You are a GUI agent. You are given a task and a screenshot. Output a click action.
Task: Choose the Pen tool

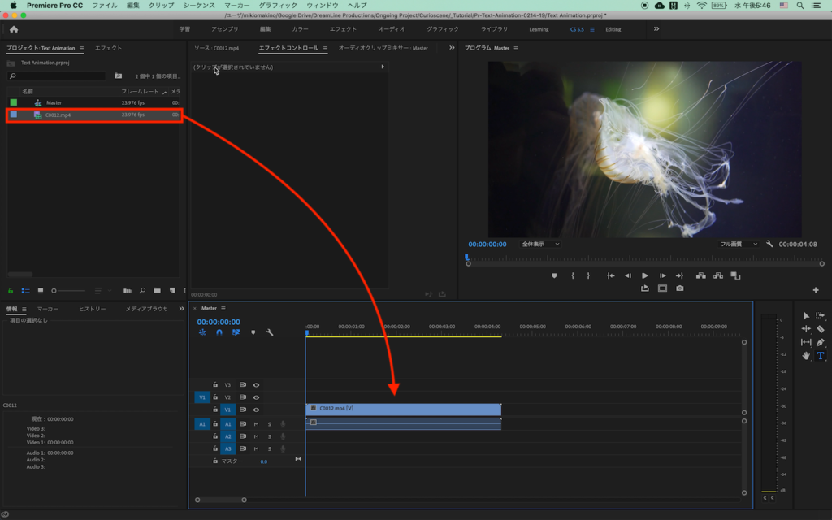click(x=820, y=342)
